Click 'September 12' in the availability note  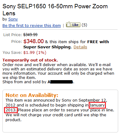[92, 100]
